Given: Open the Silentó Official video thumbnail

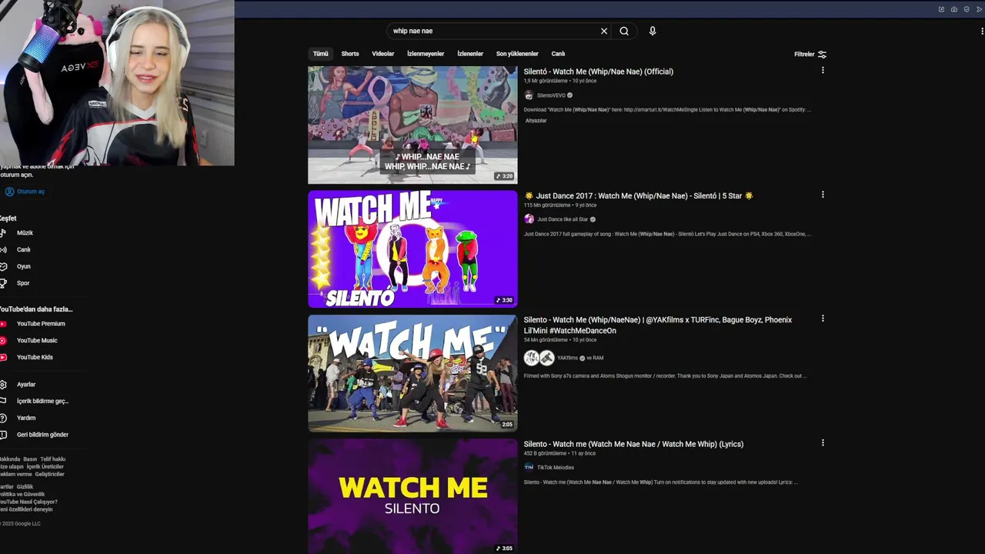Looking at the screenshot, I should 412,125.
